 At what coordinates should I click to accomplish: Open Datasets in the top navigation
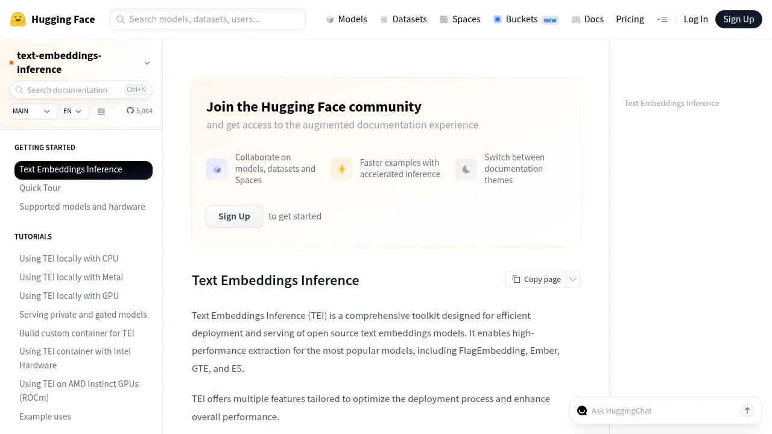403,19
